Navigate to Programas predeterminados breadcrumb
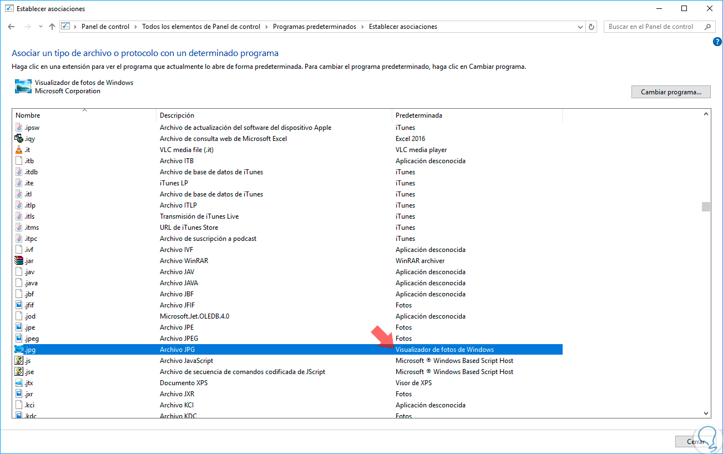723x454 pixels. click(x=315, y=27)
